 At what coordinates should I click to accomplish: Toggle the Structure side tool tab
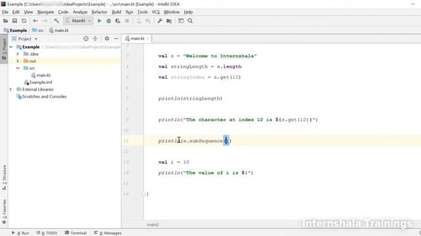tap(4, 178)
